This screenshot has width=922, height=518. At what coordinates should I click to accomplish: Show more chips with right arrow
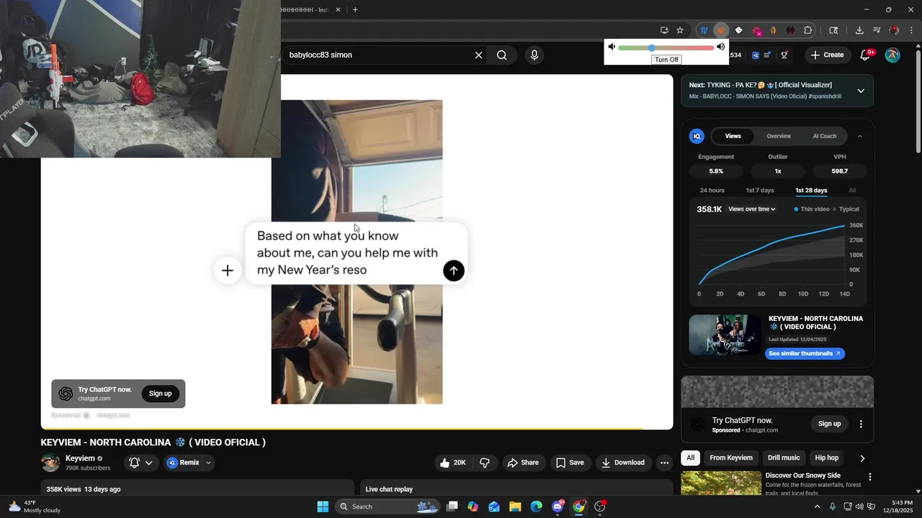tap(862, 458)
